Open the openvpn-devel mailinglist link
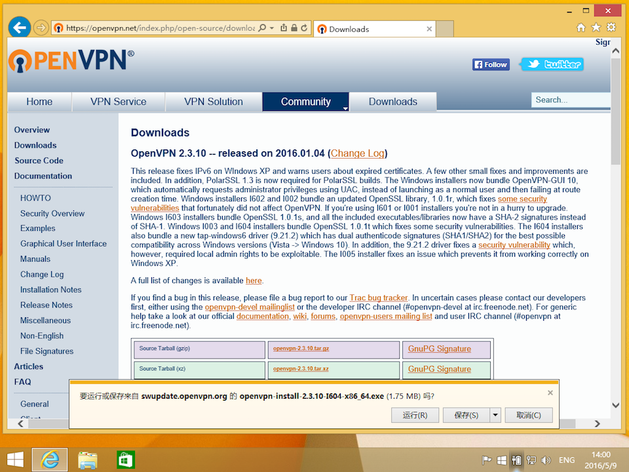 click(250, 307)
